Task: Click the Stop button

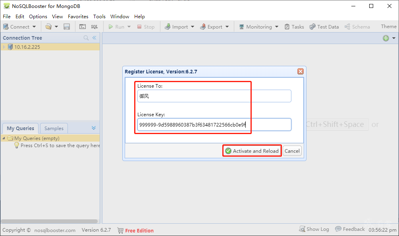Action: tap(146, 27)
